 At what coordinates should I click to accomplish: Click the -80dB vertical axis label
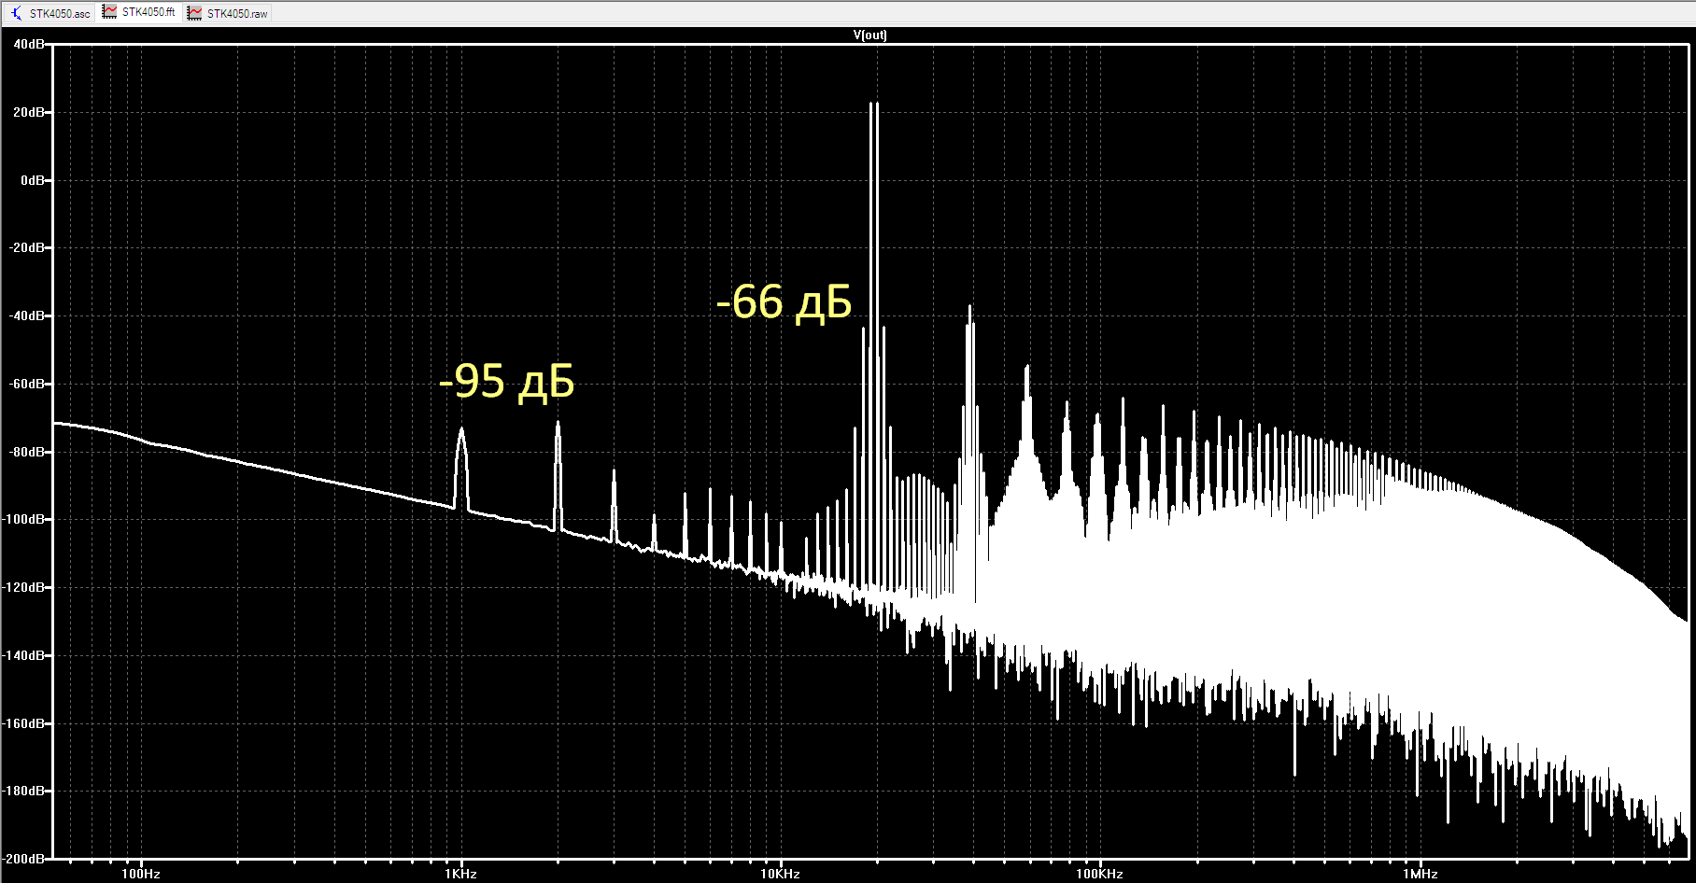point(26,452)
